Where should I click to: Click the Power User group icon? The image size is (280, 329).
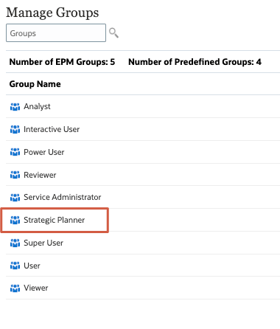pyautogui.click(x=15, y=152)
